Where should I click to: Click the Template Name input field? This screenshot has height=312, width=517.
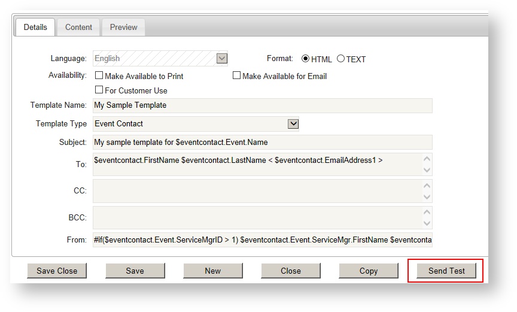click(x=262, y=105)
